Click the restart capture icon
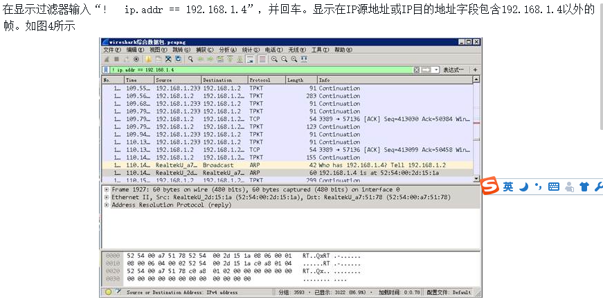The height and width of the screenshot is (302, 603). [126, 59]
